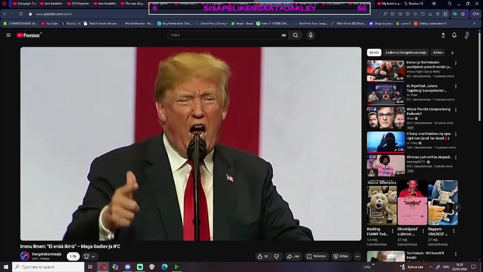
Task: Show hidden bookmarks with double chevron
Action: (474, 23)
